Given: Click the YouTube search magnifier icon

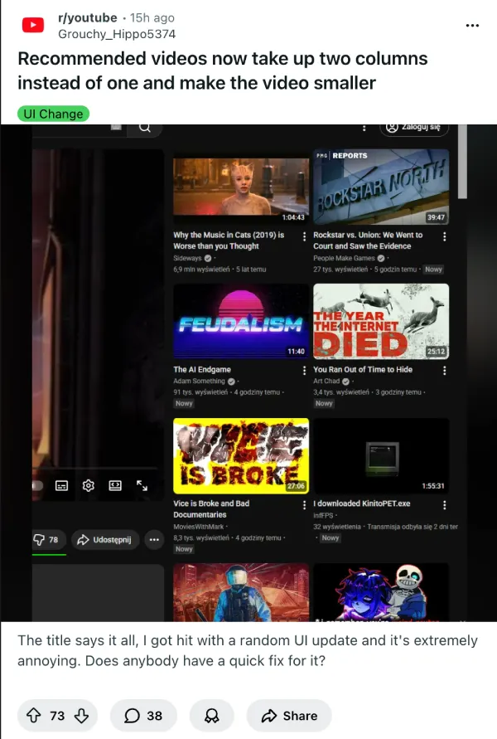Looking at the screenshot, I should coord(145,128).
